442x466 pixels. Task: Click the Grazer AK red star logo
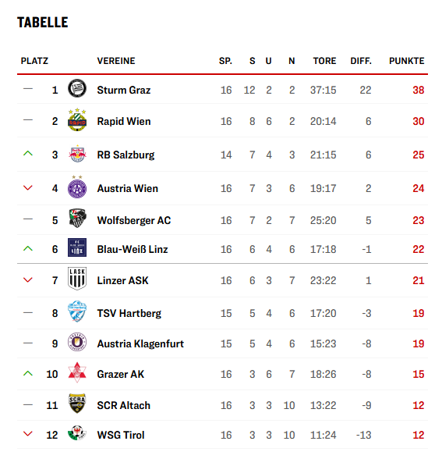coord(77,372)
